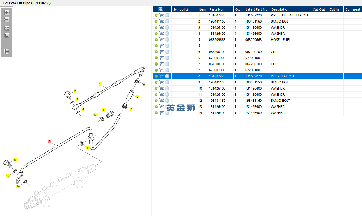Click Fuel Leak-Off Pipe (PPL110230) title
The width and height of the screenshot is (362, 216).
point(26,3)
